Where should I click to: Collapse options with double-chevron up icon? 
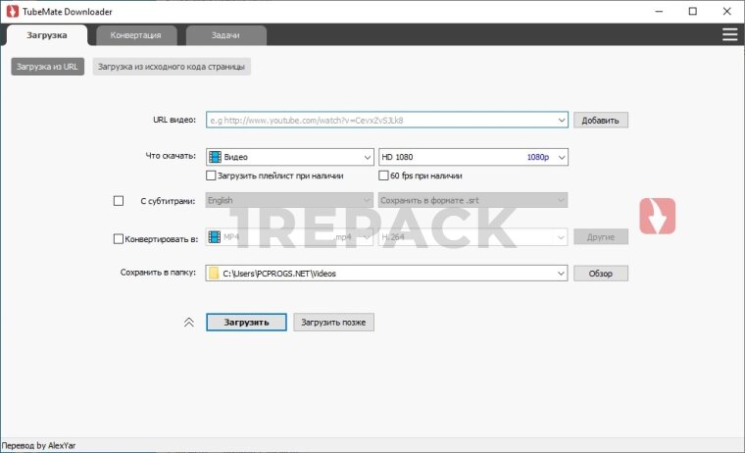click(189, 322)
